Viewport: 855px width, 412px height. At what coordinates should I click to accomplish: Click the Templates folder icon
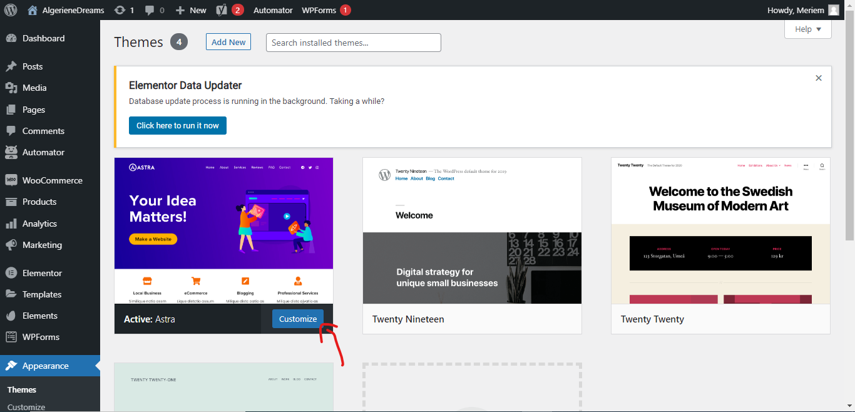pos(11,294)
